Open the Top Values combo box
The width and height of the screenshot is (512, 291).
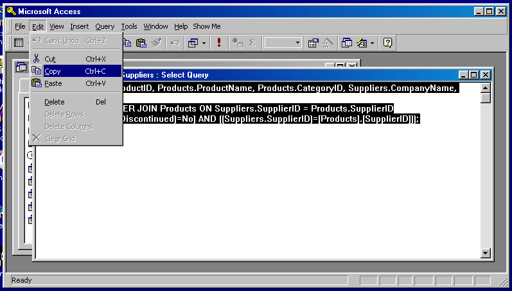coord(283,43)
